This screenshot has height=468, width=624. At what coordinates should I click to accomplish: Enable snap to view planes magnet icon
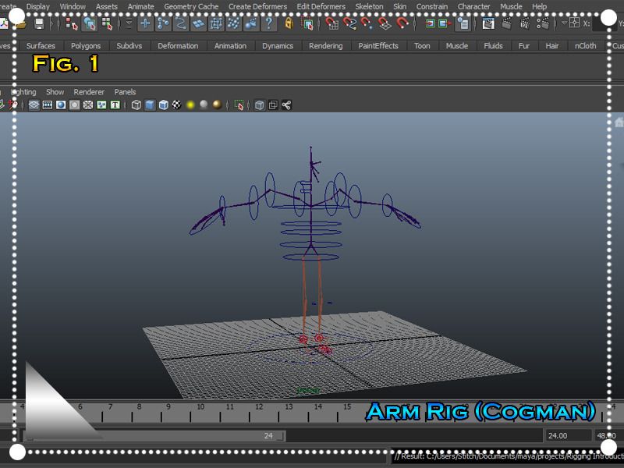(x=385, y=24)
